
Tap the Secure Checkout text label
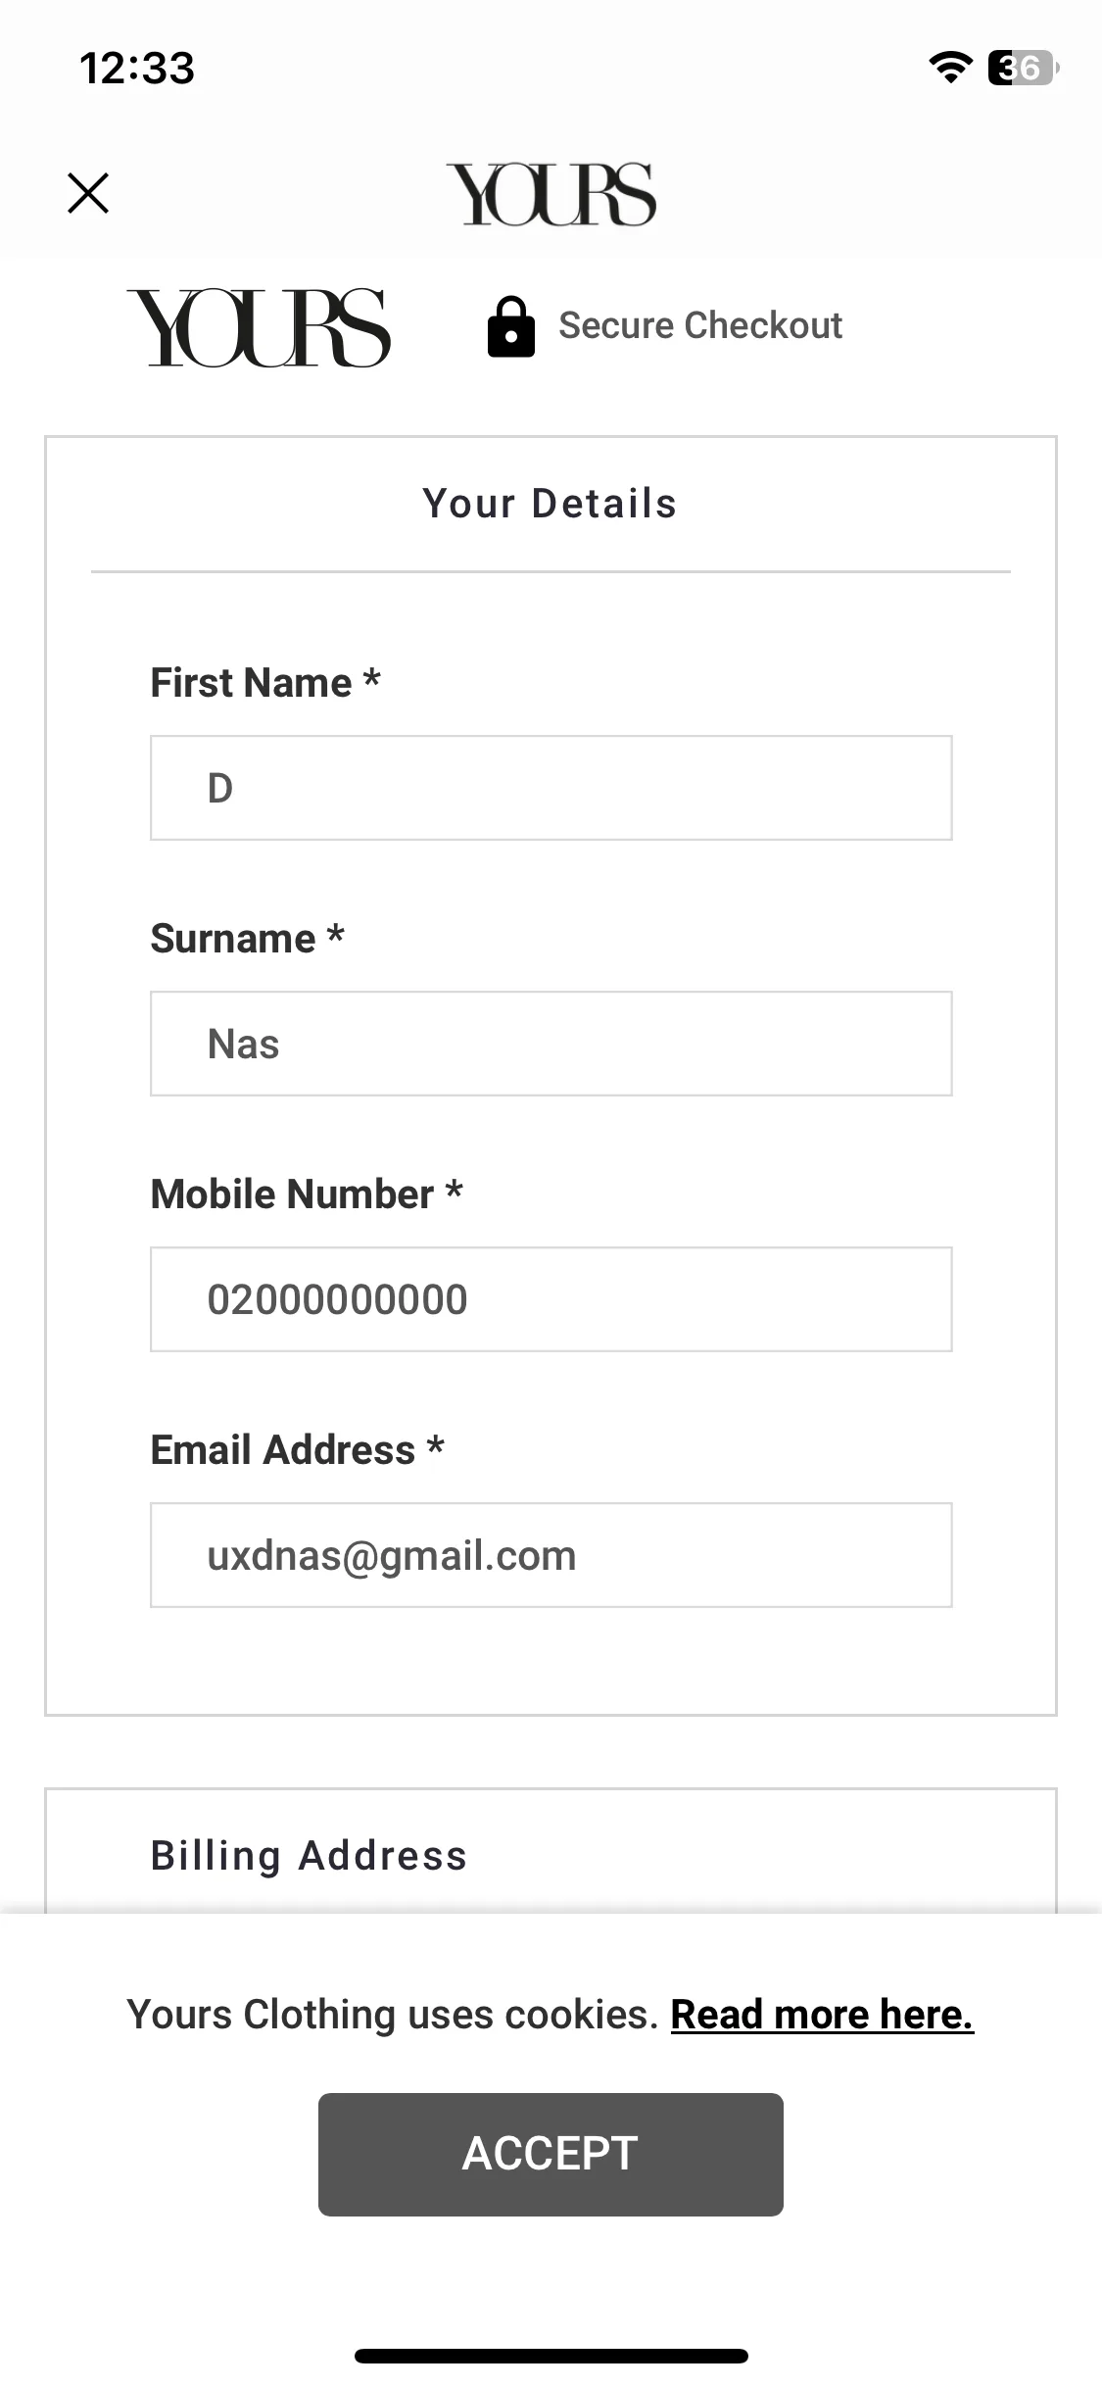click(x=700, y=325)
